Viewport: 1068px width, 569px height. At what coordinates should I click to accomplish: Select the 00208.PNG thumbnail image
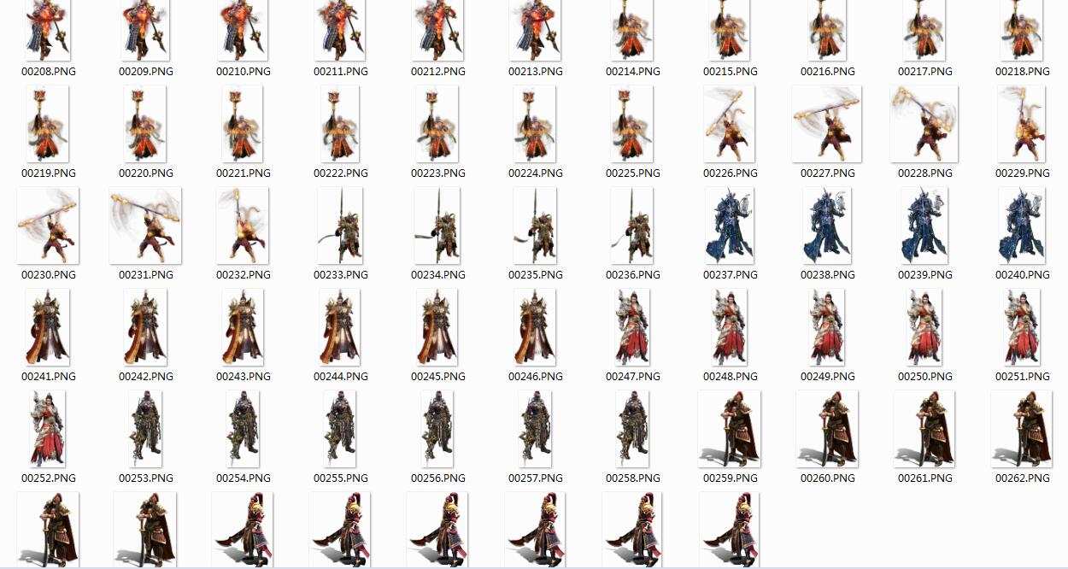point(49,30)
